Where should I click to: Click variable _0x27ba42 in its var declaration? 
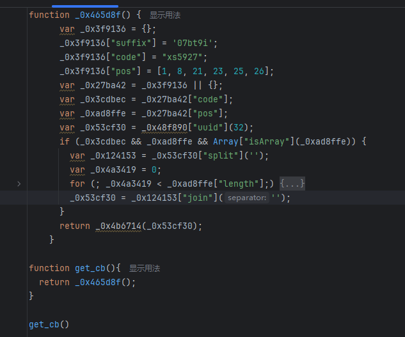(x=103, y=85)
